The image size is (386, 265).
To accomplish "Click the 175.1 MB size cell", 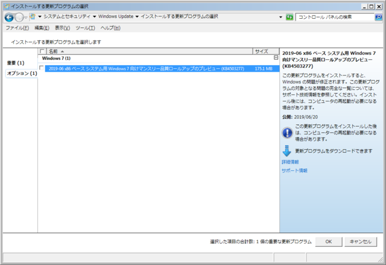I will tap(264, 69).
